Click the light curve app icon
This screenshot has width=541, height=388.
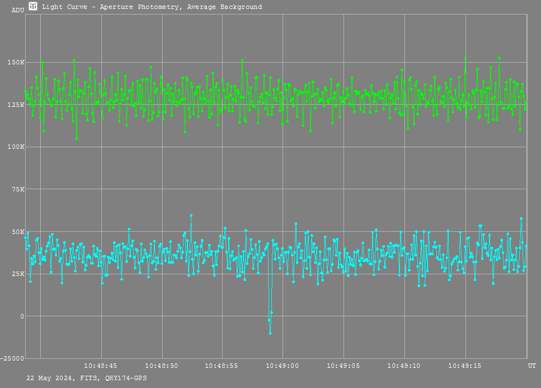33,6
